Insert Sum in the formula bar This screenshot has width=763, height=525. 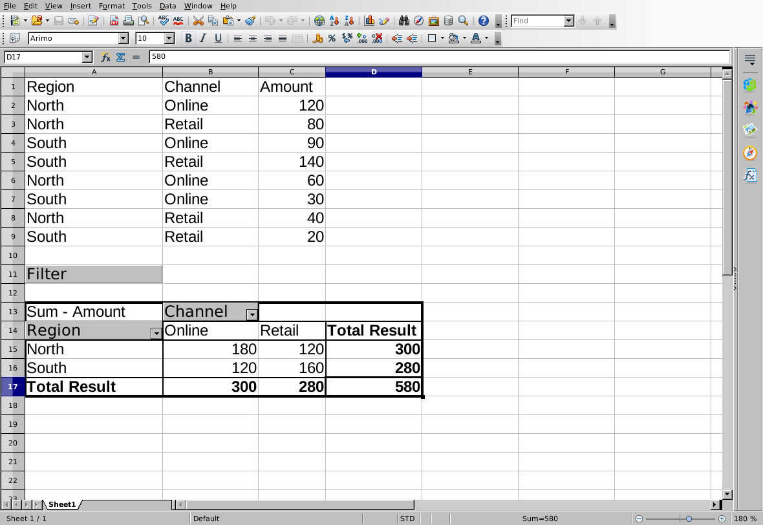click(x=121, y=57)
